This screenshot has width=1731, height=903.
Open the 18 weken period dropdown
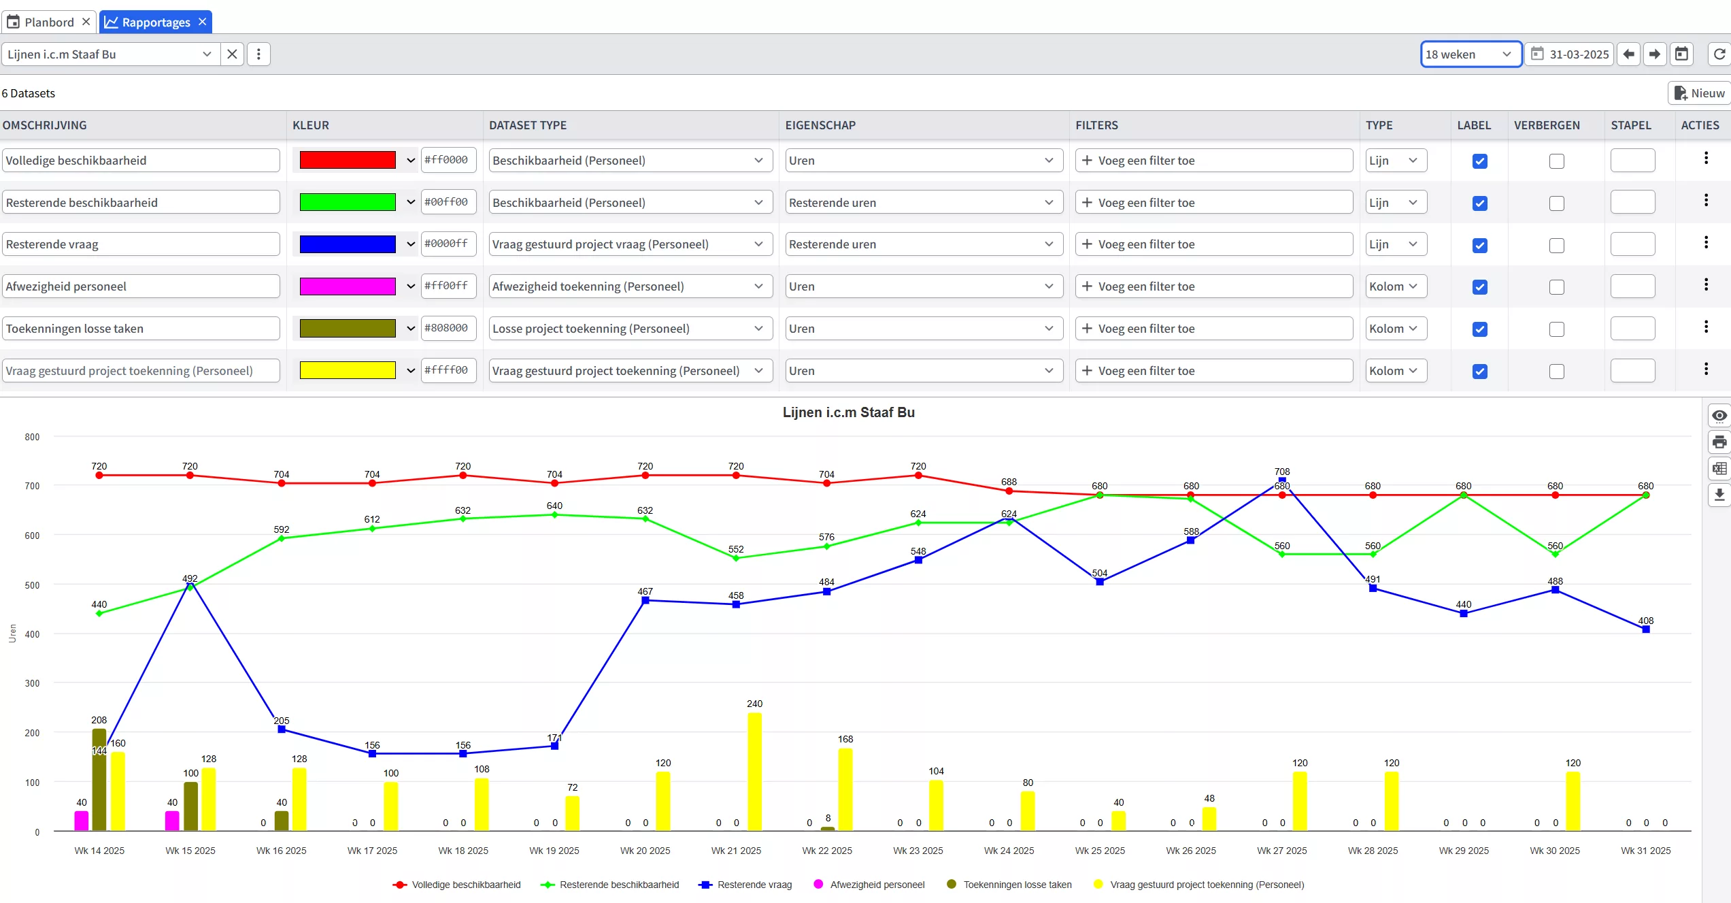pyautogui.click(x=1470, y=54)
